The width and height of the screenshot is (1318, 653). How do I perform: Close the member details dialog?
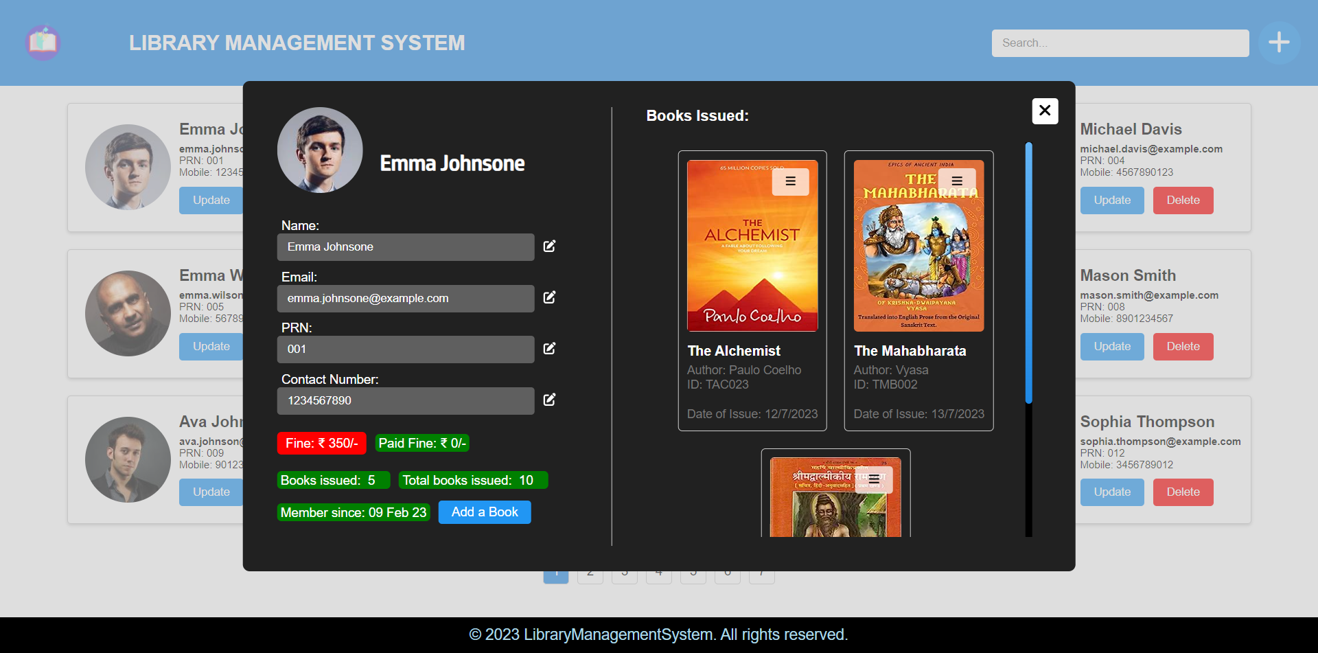[1044, 111]
